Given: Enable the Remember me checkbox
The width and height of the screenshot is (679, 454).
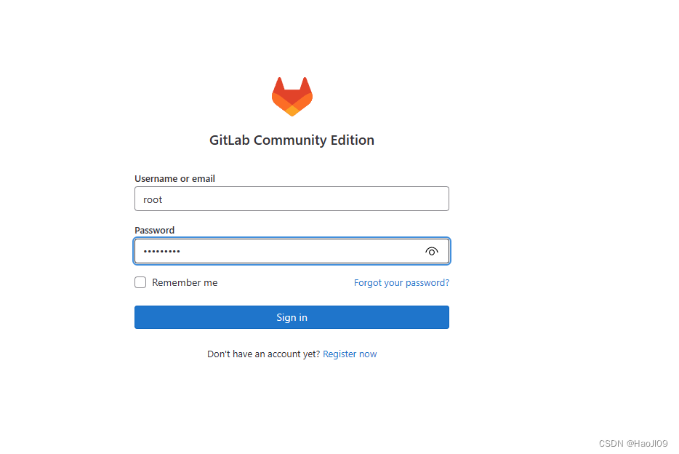Looking at the screenshot, I should coord(140,282).
